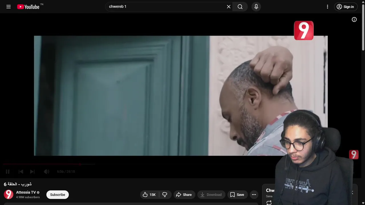Share the video
Viewport: 365px width, 205px height.
click(x=184, y=195)
